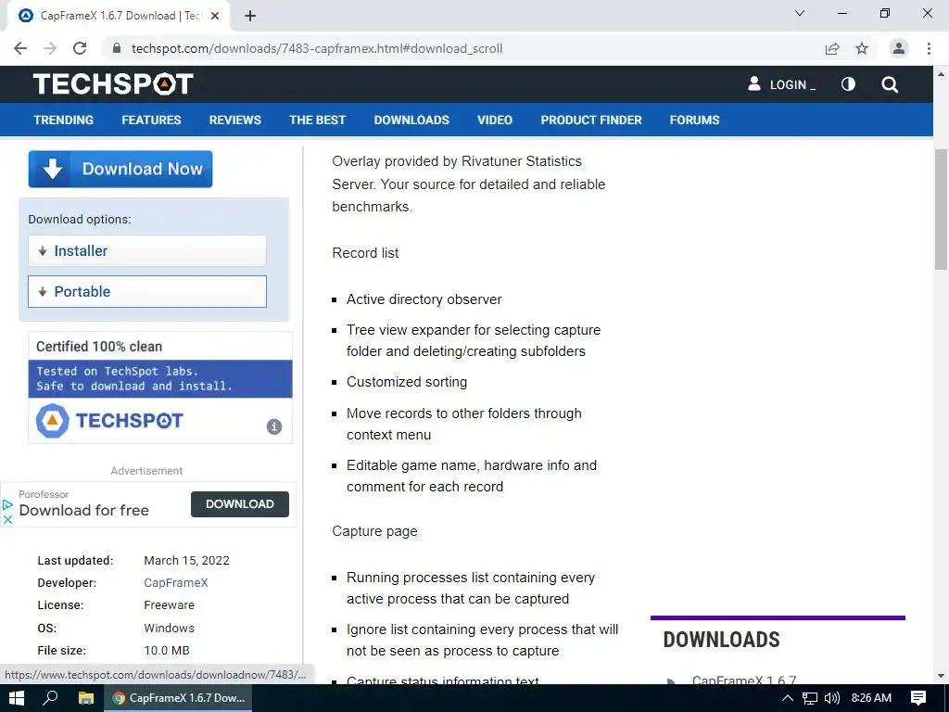
Task: Open the PRODUCT FINDER nav item
Action: tap(590, 120)
